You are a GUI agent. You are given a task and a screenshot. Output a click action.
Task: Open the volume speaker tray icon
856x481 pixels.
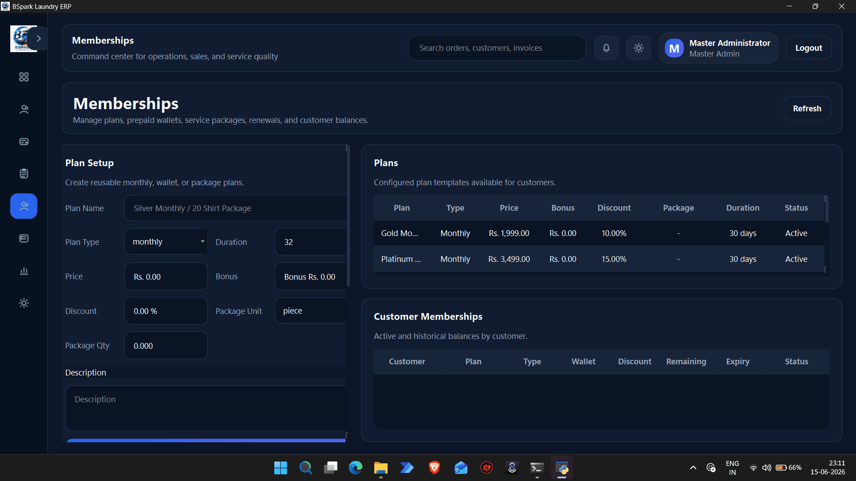pos(766,468)
